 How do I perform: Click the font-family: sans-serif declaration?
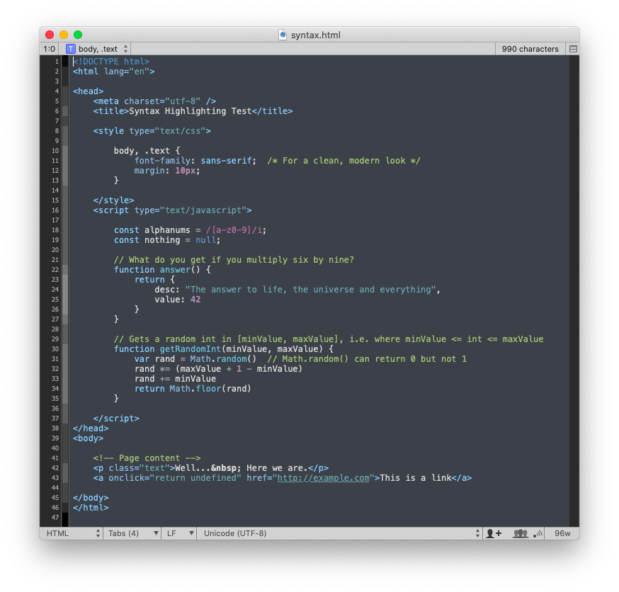click(x=195, y=161)
